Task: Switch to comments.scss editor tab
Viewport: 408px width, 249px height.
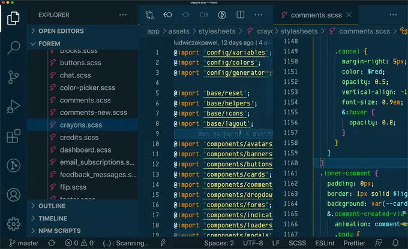Action: [316, 15]
